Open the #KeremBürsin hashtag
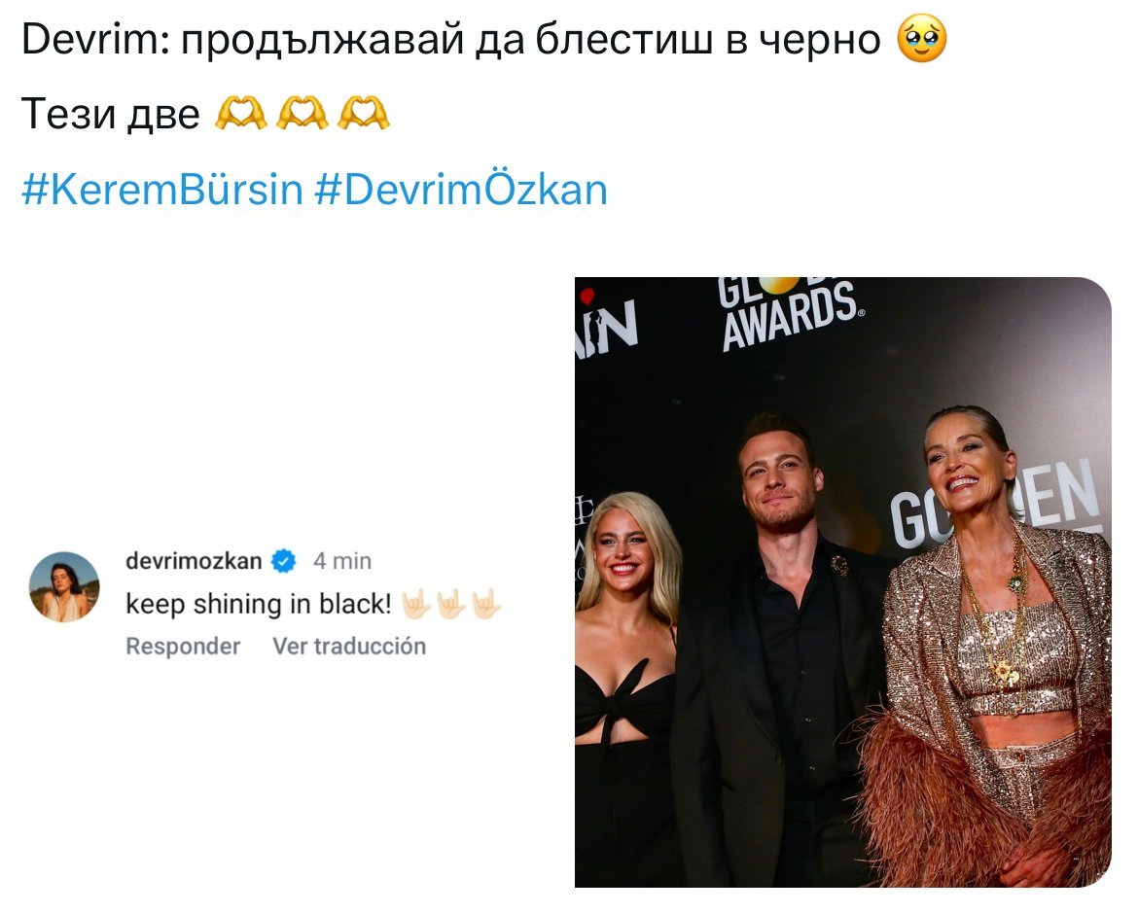Screen dimensions: 1138x913 coord(162,191)
